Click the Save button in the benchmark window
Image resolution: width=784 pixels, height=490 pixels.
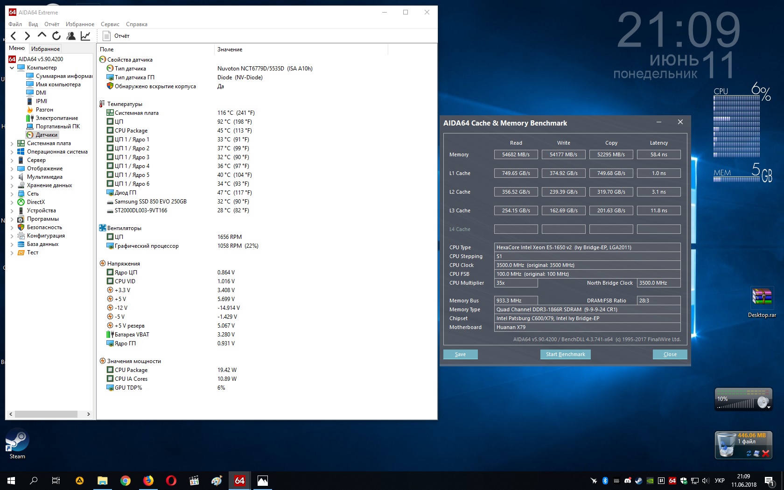tap(461, 354)
